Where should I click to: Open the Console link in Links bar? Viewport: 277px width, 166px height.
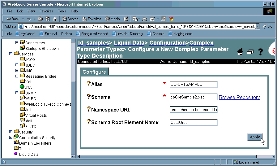click(x=156, y=34)
